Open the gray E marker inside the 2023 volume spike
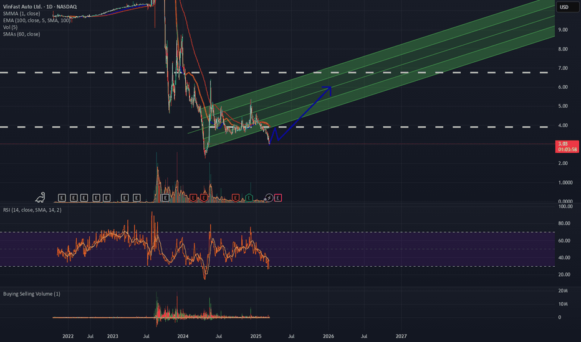 [165, 198]
